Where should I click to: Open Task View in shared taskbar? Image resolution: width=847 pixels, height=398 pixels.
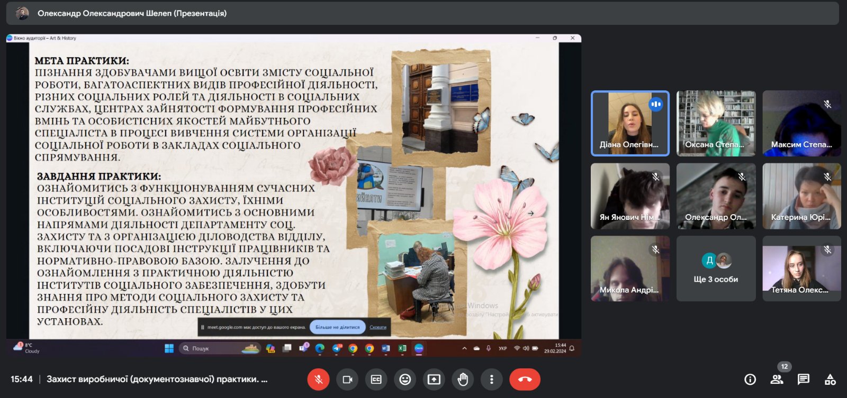pos(287,348)
